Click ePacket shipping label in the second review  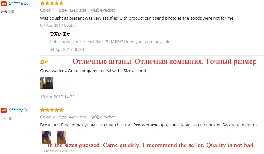[107, 117]
